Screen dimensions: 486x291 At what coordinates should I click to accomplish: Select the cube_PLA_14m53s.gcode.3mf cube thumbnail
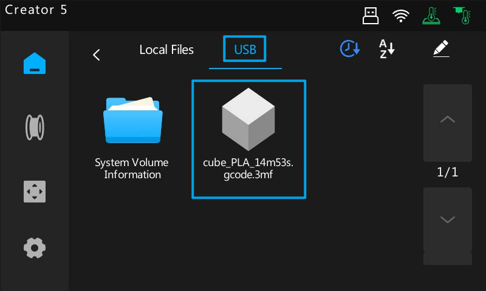[x=248, y=119]
